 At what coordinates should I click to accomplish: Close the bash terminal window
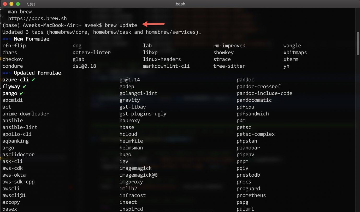(5, 4)
